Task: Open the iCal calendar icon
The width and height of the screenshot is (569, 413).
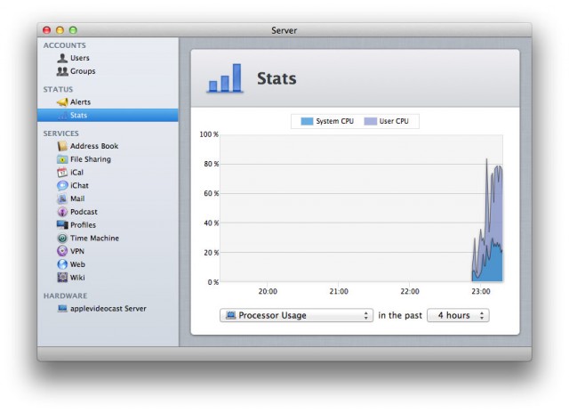Action: pos(62,172)
